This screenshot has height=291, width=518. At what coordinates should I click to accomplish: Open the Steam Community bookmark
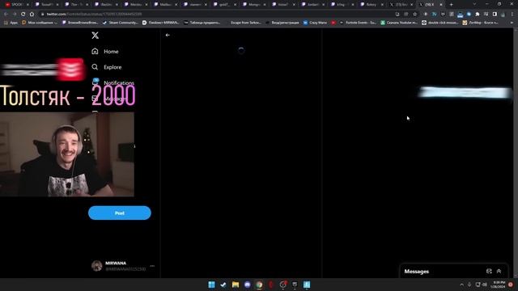point(121,23)
